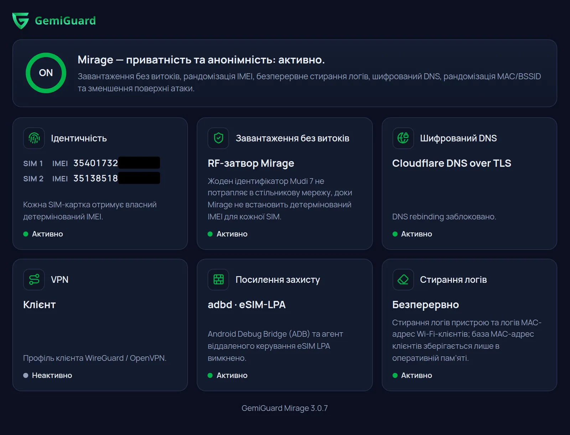The height and width of the screenshot is (435, 570).
Task: Click the SIM 2 label
Action: point(33,179)
